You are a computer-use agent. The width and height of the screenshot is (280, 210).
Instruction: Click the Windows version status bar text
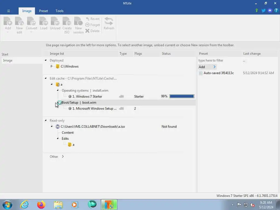tap(247, 196)
